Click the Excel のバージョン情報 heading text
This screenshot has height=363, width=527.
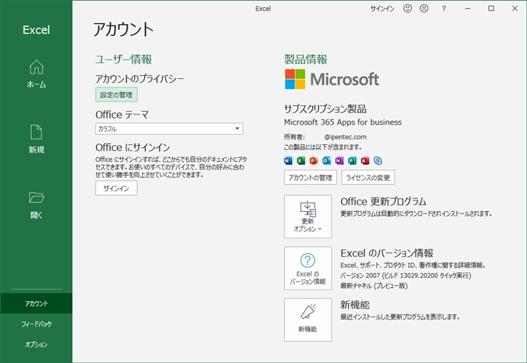coord(387,253)
